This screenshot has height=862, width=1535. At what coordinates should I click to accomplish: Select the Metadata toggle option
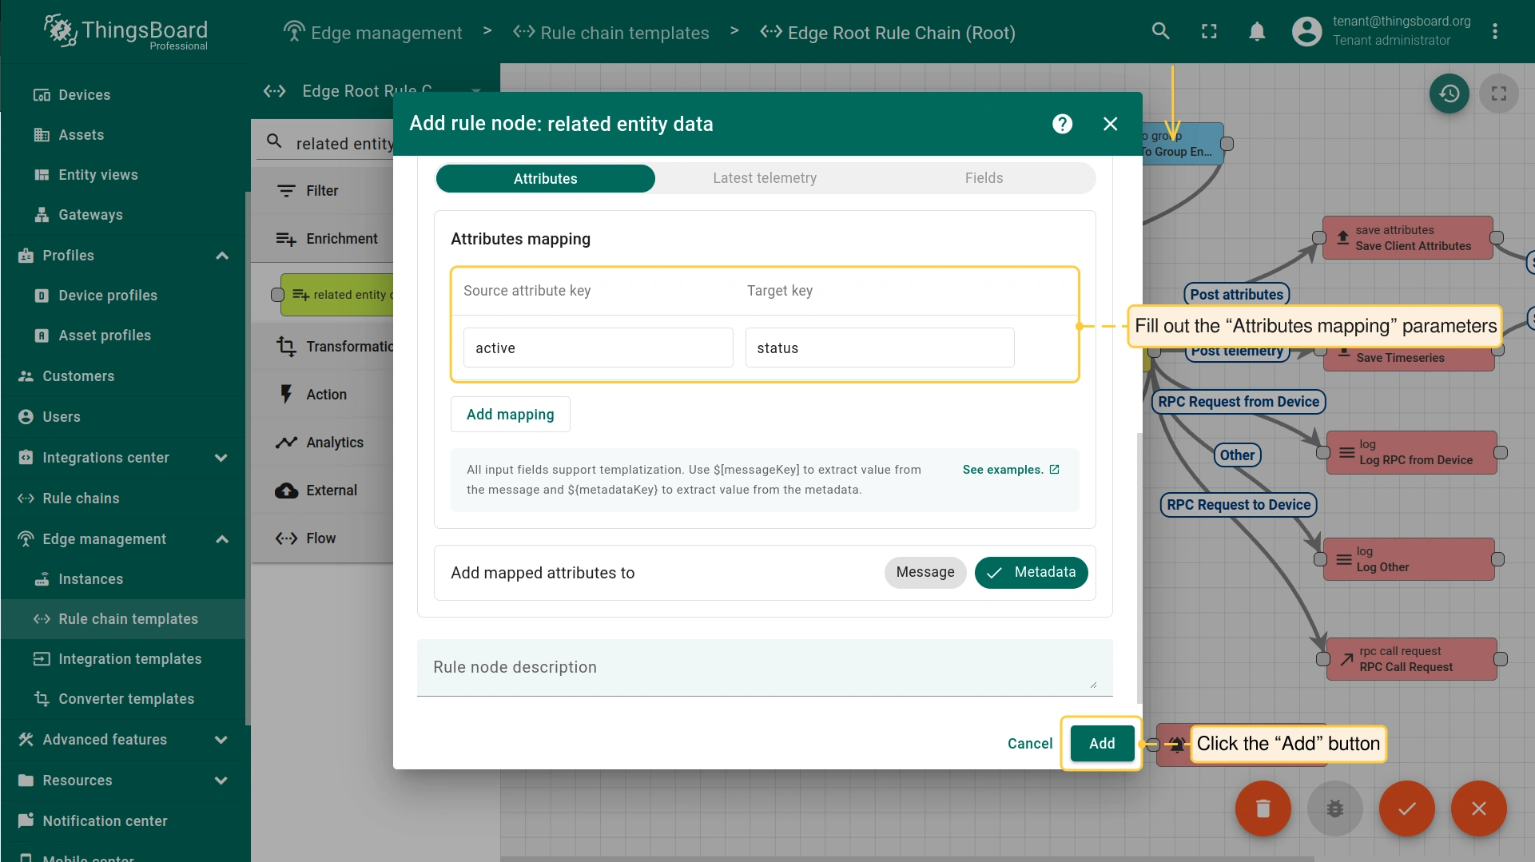[x=1031, y=572]
